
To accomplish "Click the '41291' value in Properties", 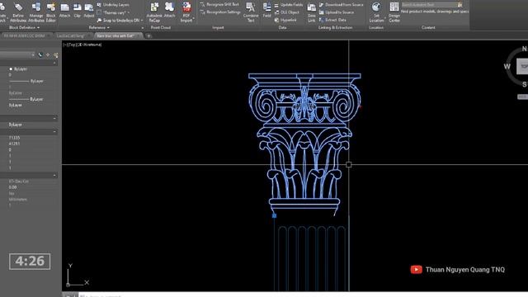I will pos(14,144).
